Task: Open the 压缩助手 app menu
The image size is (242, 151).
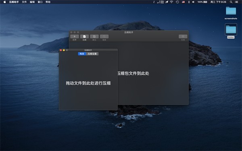Action: click(x=14, y=2)
